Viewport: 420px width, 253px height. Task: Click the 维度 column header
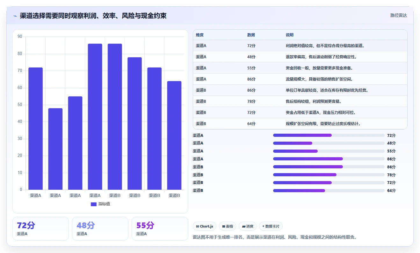tap(200, 35)
